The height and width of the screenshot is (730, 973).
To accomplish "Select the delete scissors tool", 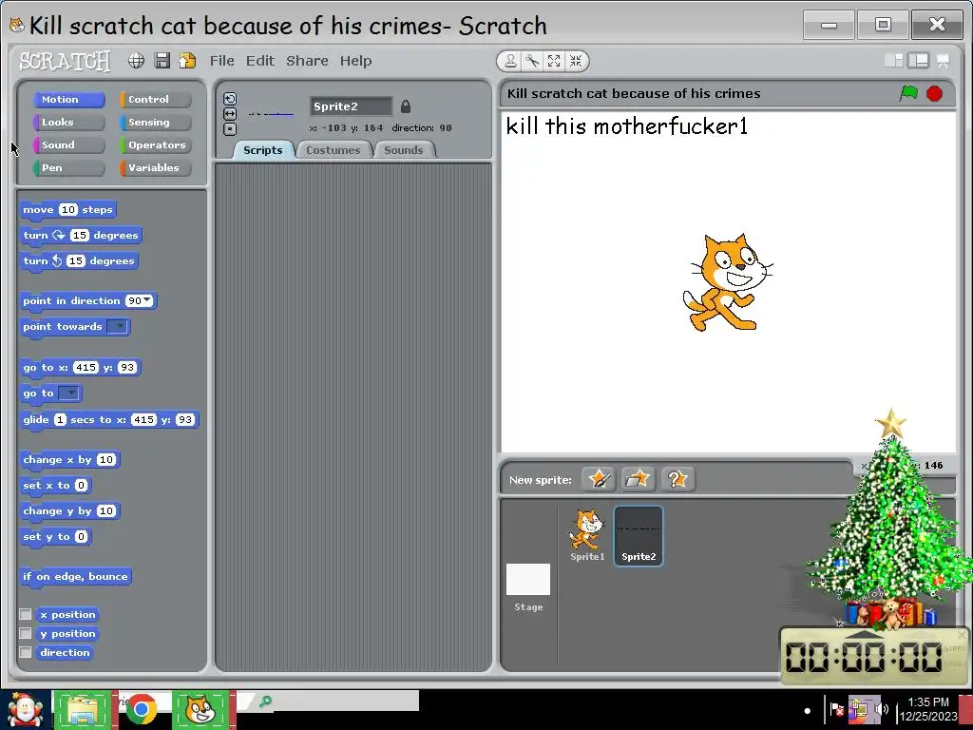I will 532,61.
